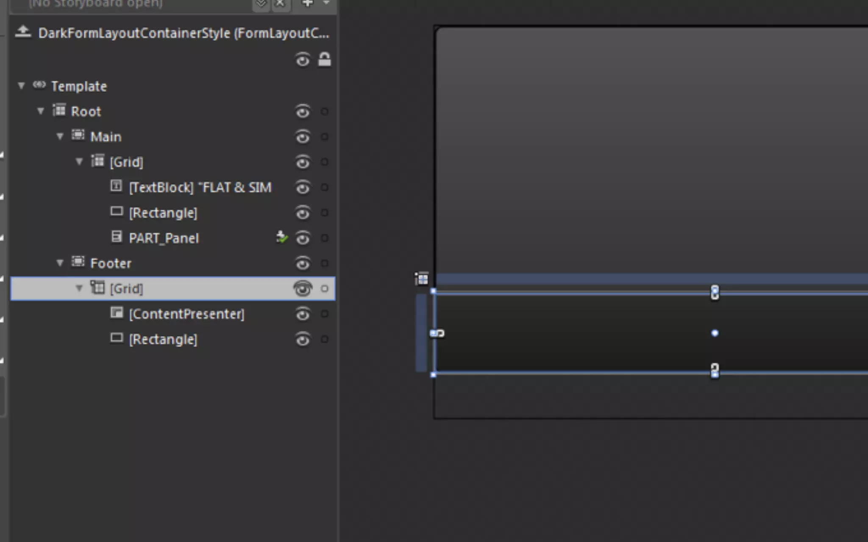The image size is (868, 542).
Task: Click the grid layout icon beside artboard
Action: click(x=422, y=279)
